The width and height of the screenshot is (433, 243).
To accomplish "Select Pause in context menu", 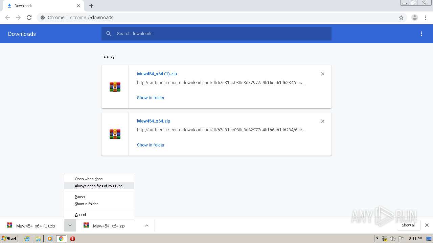I will pos(99,197).
